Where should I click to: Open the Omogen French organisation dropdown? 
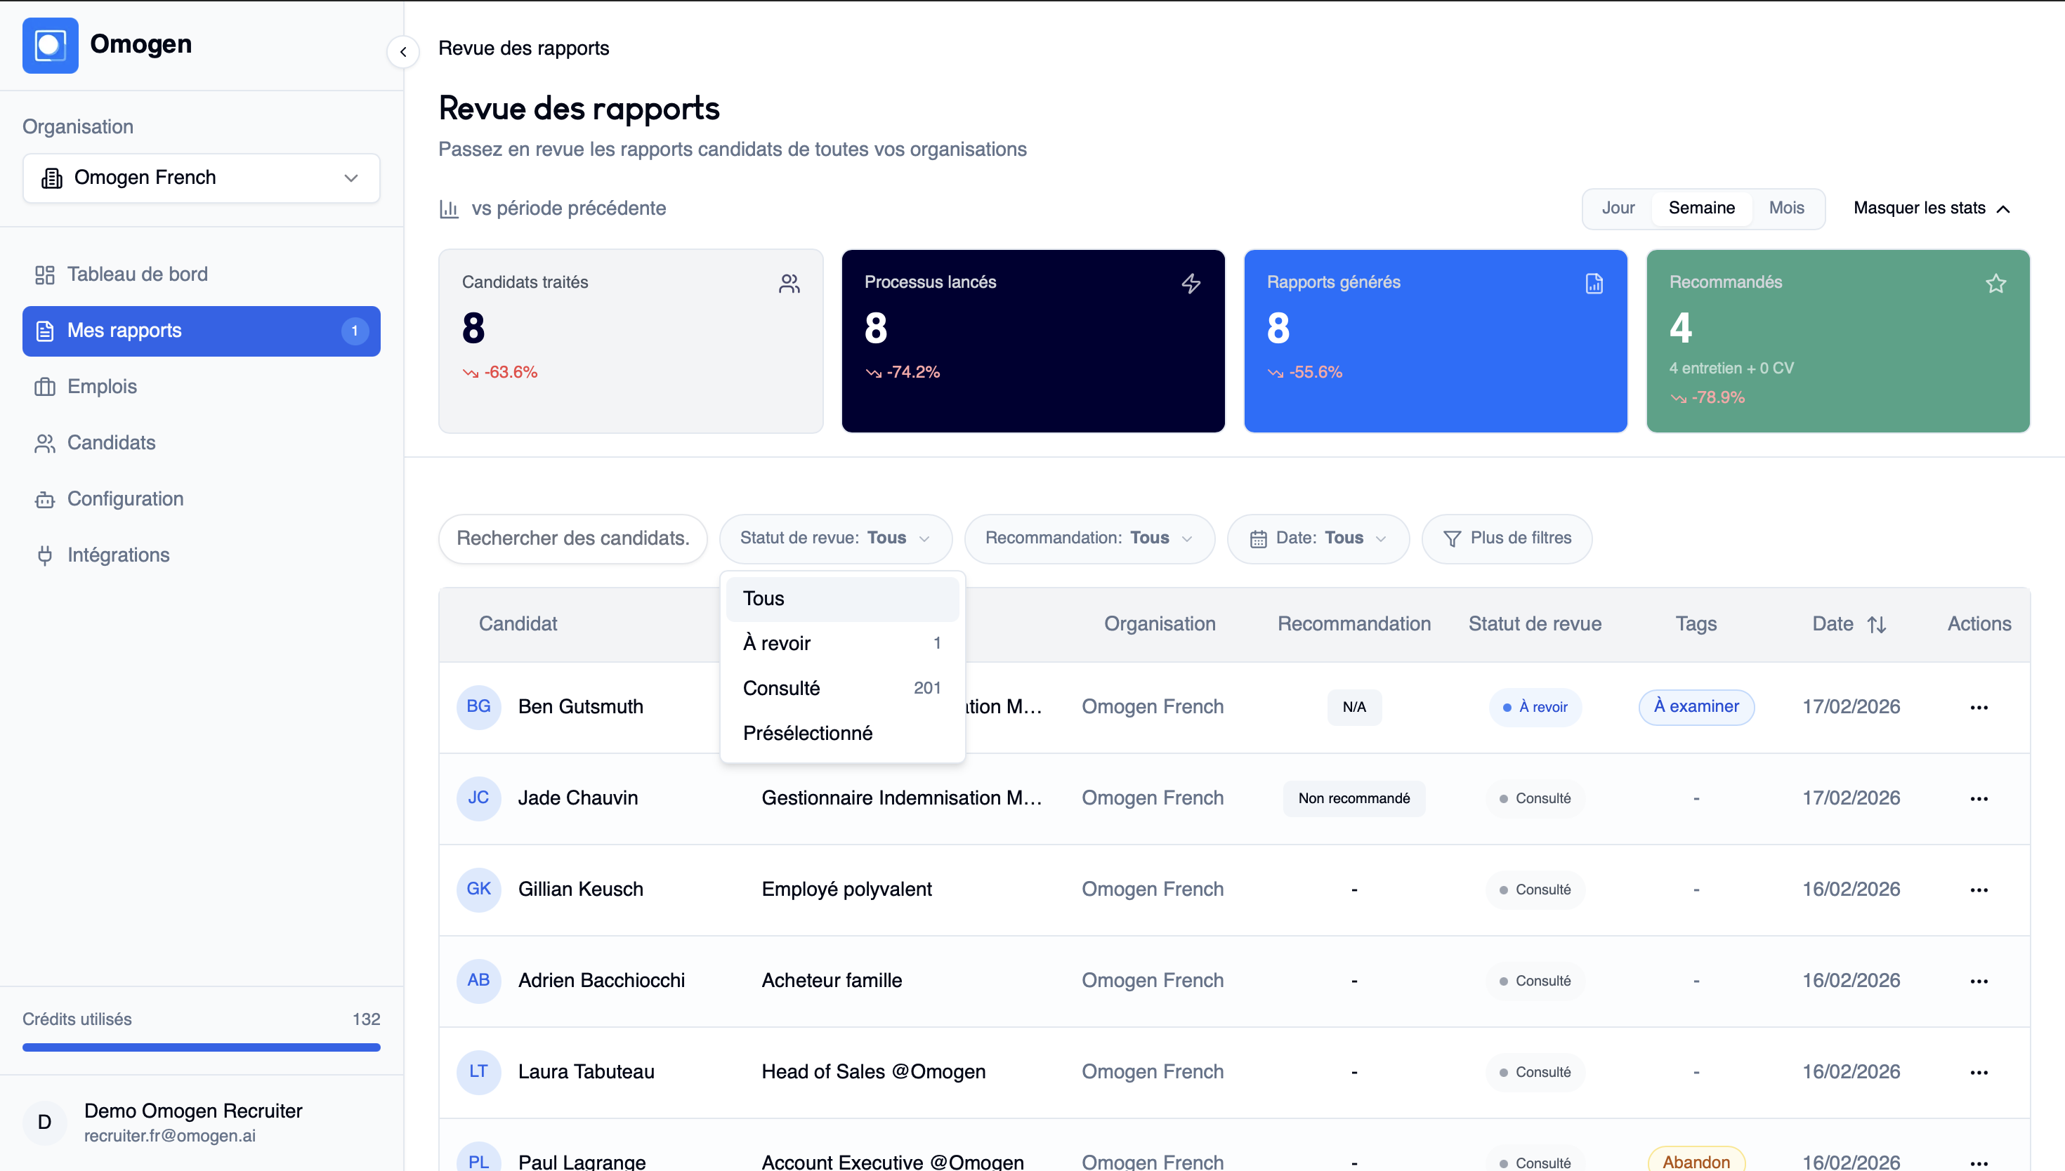pos(200,178)
